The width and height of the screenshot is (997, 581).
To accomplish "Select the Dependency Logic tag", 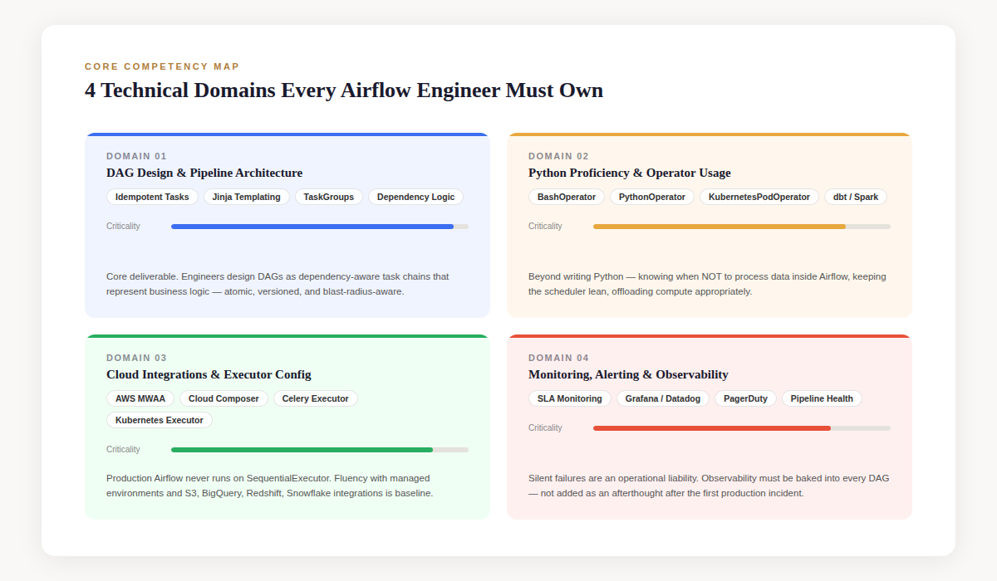I will [415, 197].
